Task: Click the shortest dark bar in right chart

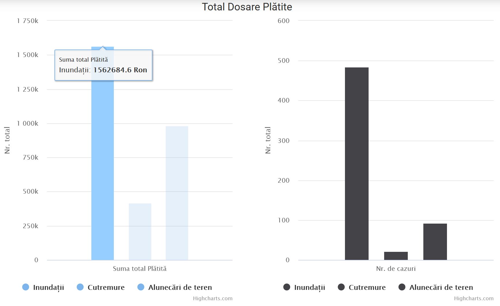Action: [x=396, y=256]
